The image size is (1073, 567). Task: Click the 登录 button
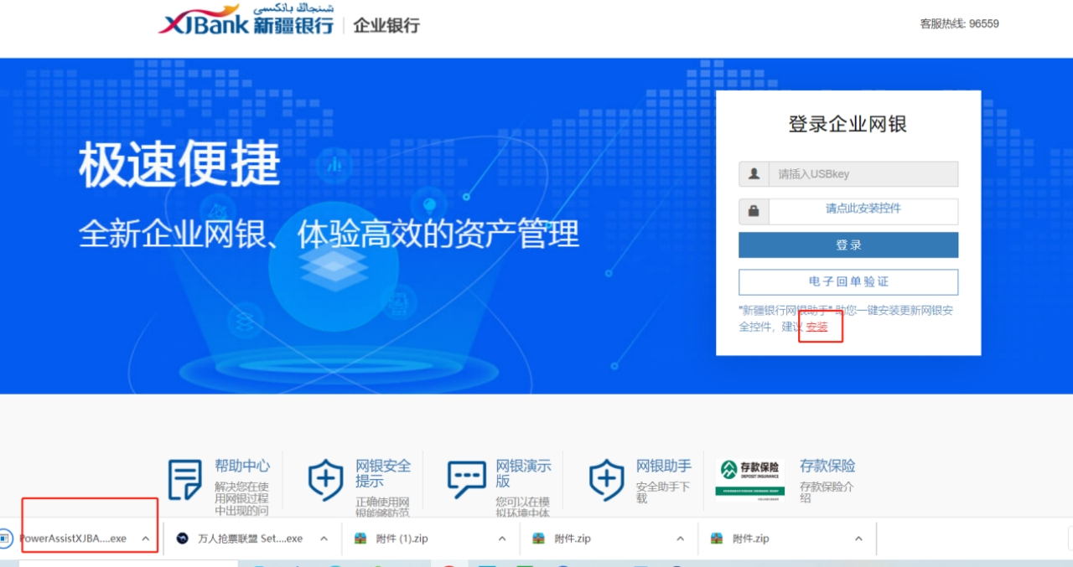[x=848, y=245]
